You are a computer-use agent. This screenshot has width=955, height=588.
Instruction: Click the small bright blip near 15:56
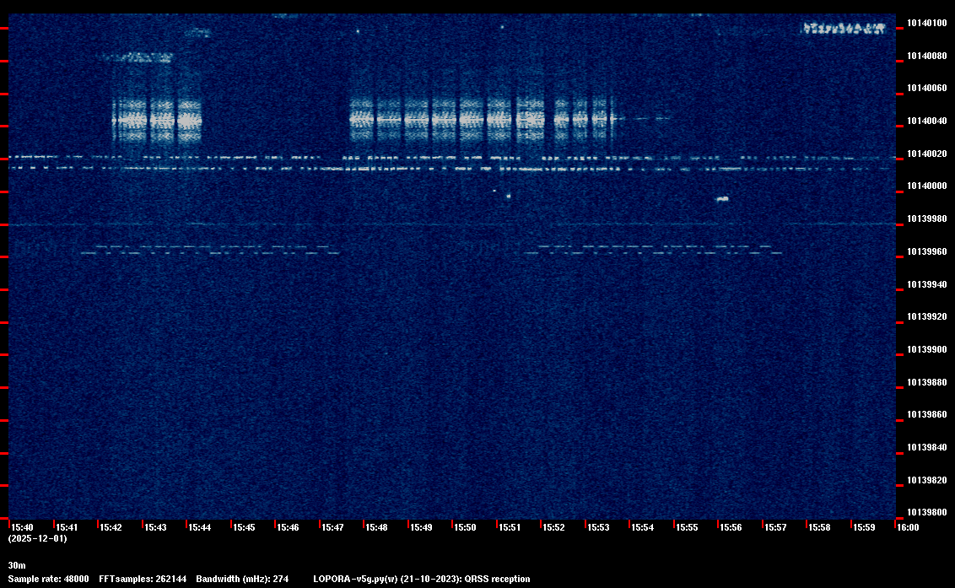[722, 198]
